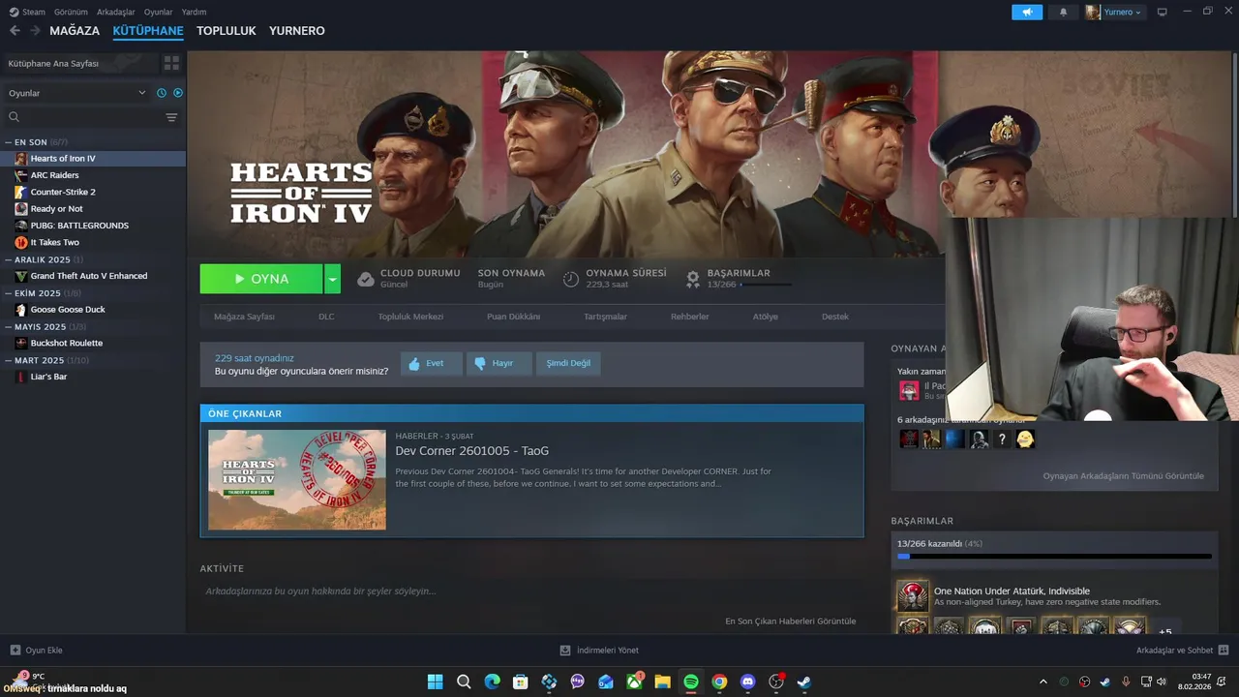Click the achievements gear icon
1239x697 pixels.
(693, 279)
